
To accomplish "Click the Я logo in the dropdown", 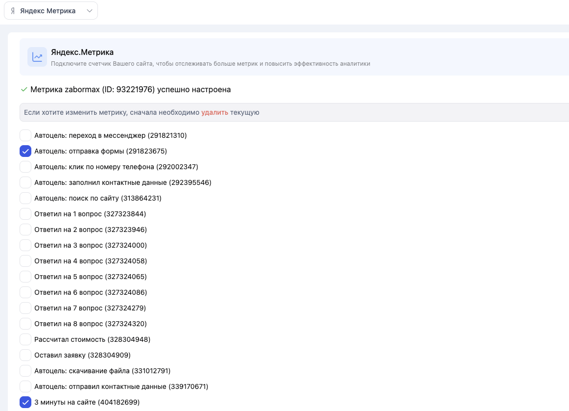I will click(13, 11).
